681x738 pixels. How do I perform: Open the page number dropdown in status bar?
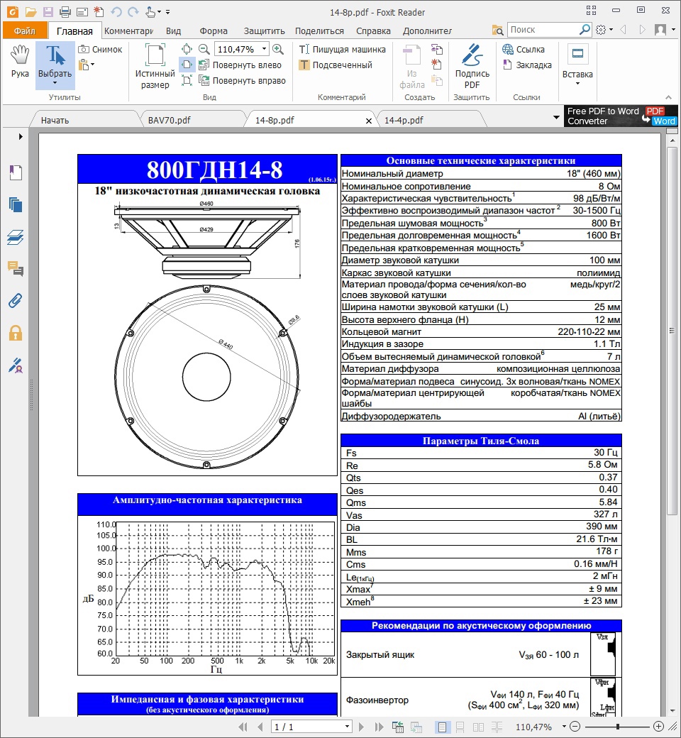point(347,727)
